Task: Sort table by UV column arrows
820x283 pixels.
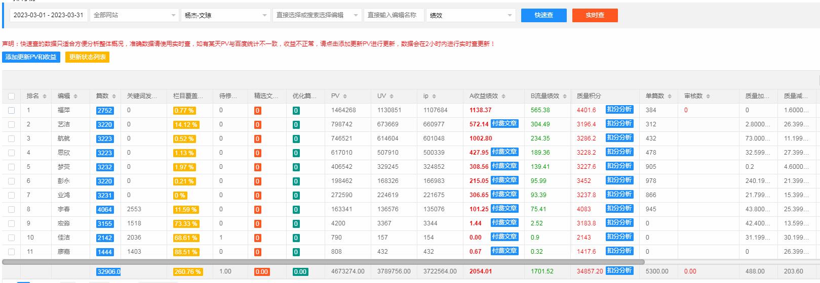Action: point(392,96)
